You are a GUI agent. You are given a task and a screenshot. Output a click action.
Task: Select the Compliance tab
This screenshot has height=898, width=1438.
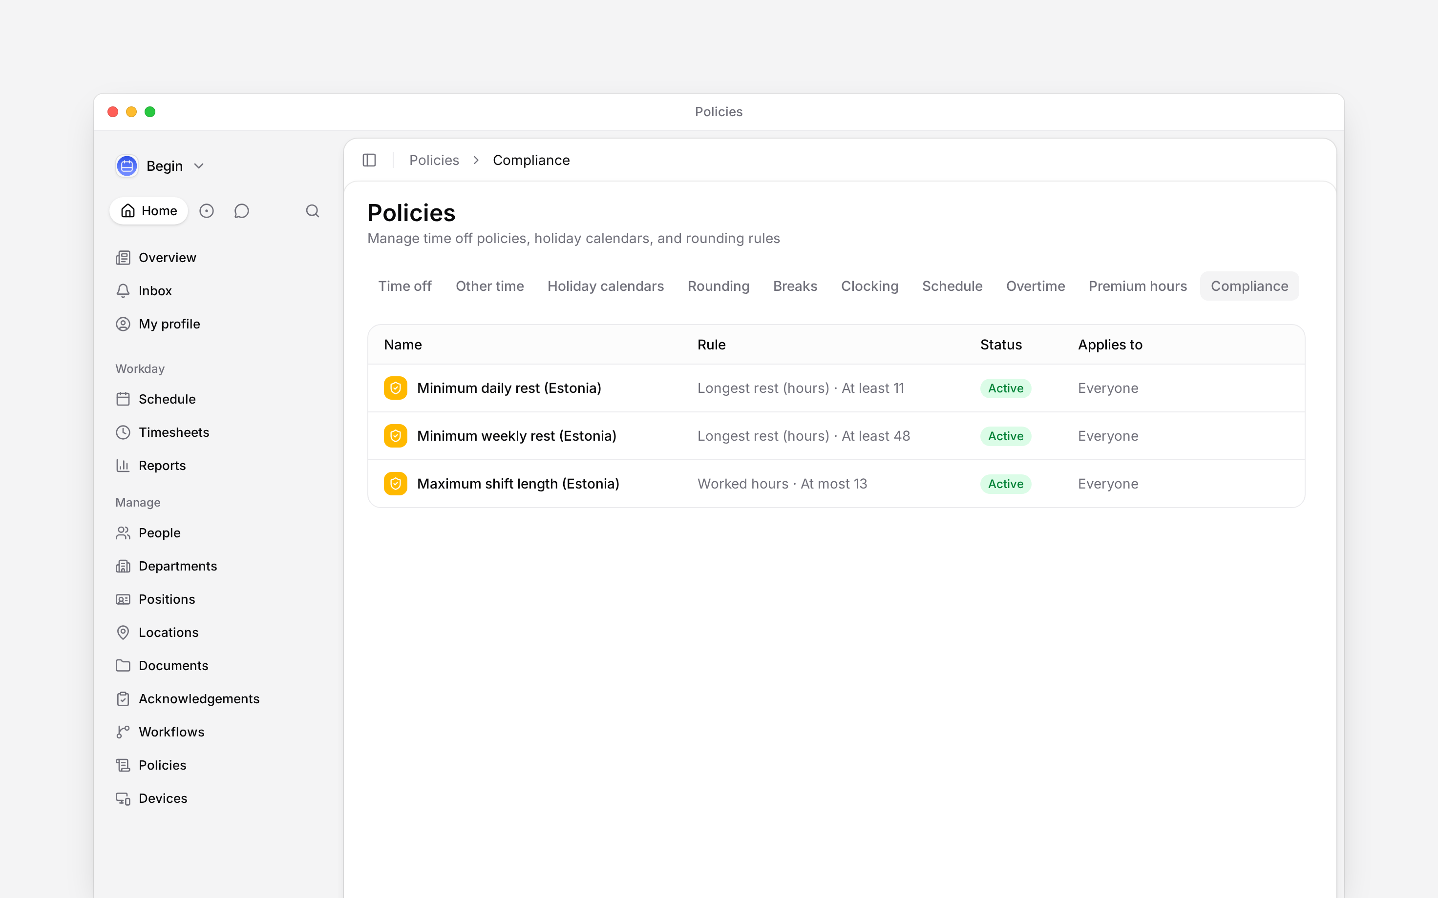coord(1249,286)
